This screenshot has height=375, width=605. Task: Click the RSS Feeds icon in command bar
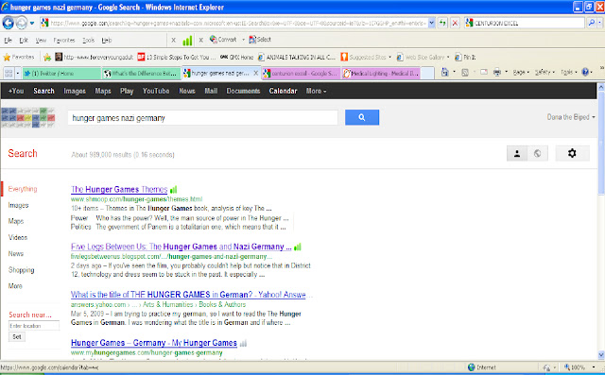tap(465, 72)
